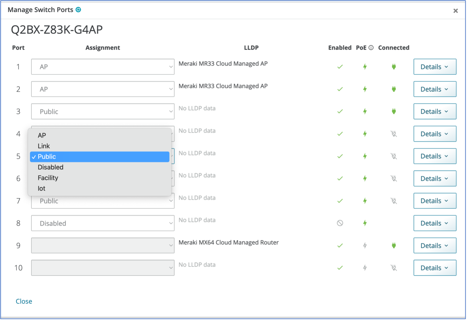The width and height of the screenshot is (467, 321).
Task: Select Facility from the open assignment list
Action: (48, 178)
